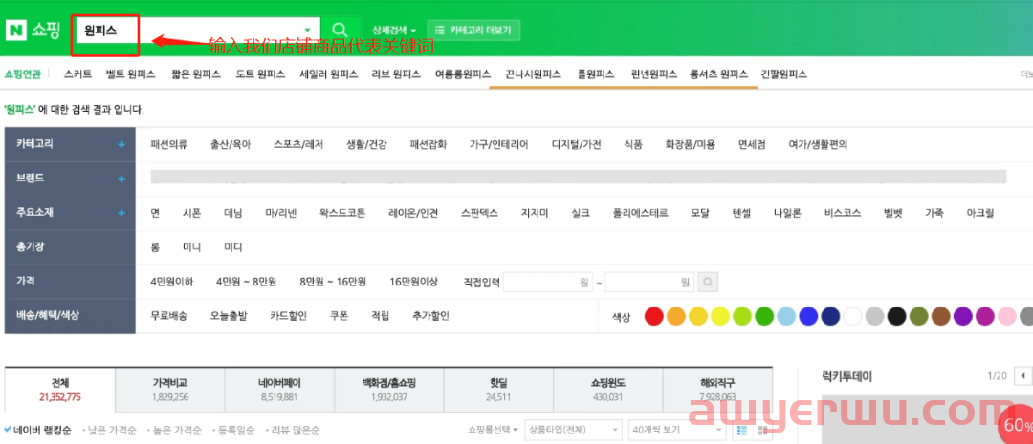Pick the black color swatch

point(896,316)
